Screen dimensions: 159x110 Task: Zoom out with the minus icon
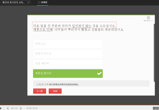pos(154,108)
